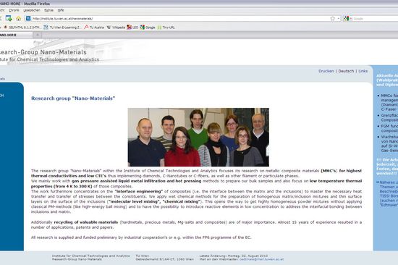398x265 pixels.
Task: Click the 'MMCs für' sidebar bullet item
Action: (389, 102)
